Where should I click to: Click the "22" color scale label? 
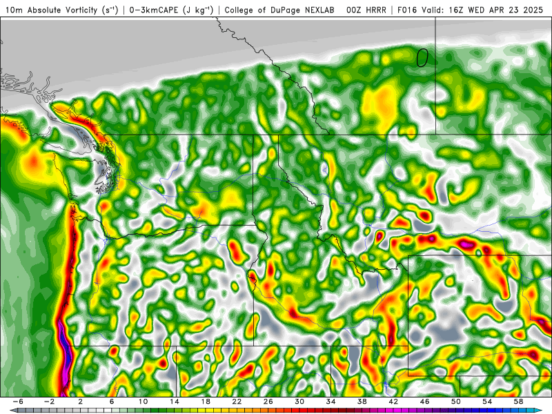pos(237,402)
